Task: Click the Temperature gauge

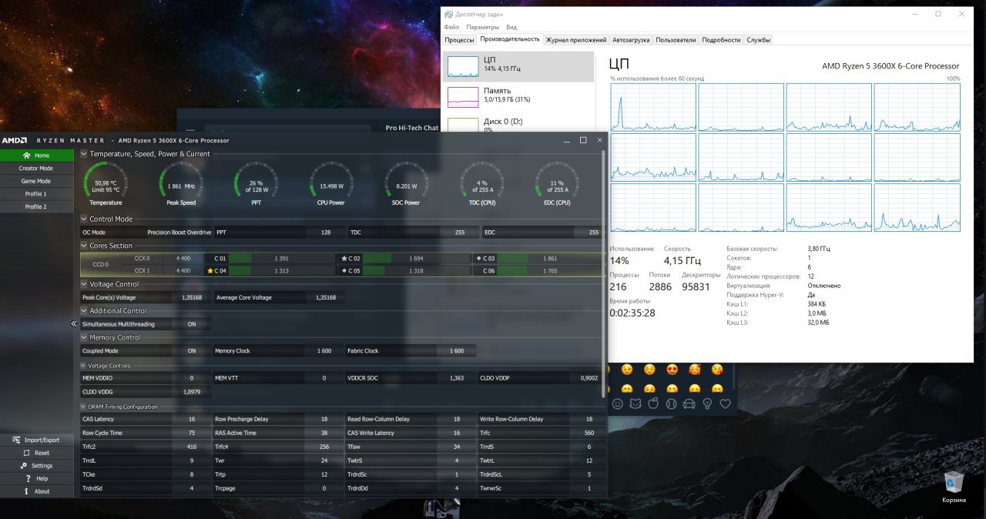Action: point(106,183)
